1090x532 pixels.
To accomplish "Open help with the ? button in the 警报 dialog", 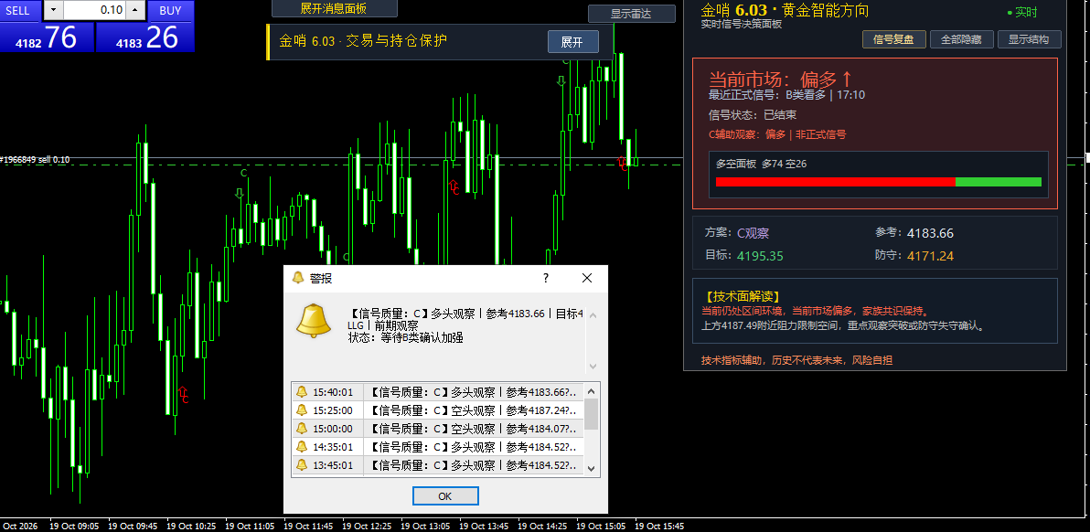I will point(546,278).
